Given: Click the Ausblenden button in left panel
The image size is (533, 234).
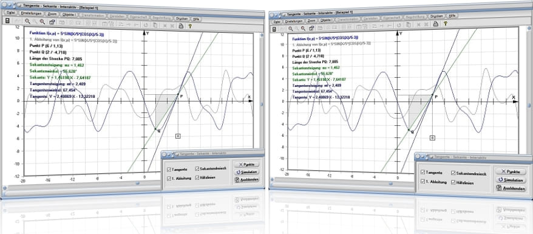Looking at the screenshot, I should [247, 179].
